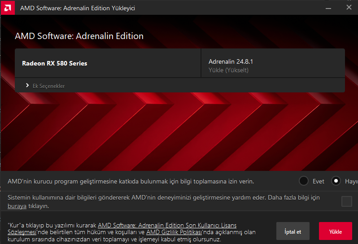Click the installer title bar text
This screenshot has height=244, width=358.
click(x=78, y=8)
